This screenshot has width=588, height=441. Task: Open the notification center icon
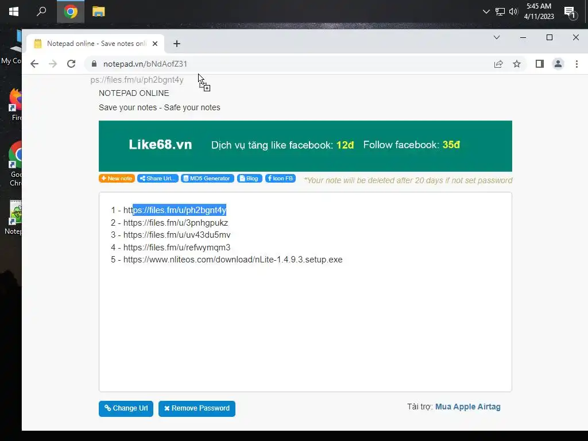coord(570,13)
